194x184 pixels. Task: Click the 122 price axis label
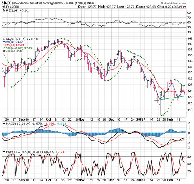(190, 97)
